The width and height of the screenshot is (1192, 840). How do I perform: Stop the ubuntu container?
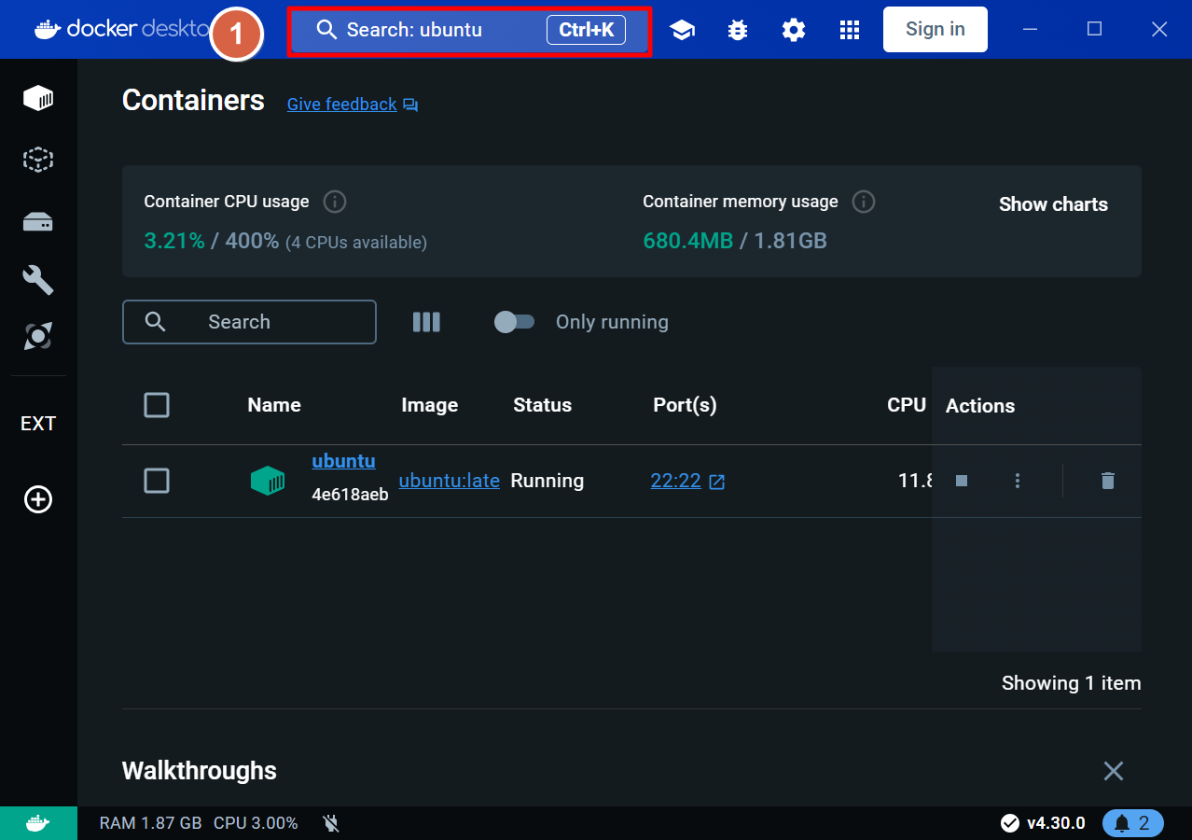[962, 481]
